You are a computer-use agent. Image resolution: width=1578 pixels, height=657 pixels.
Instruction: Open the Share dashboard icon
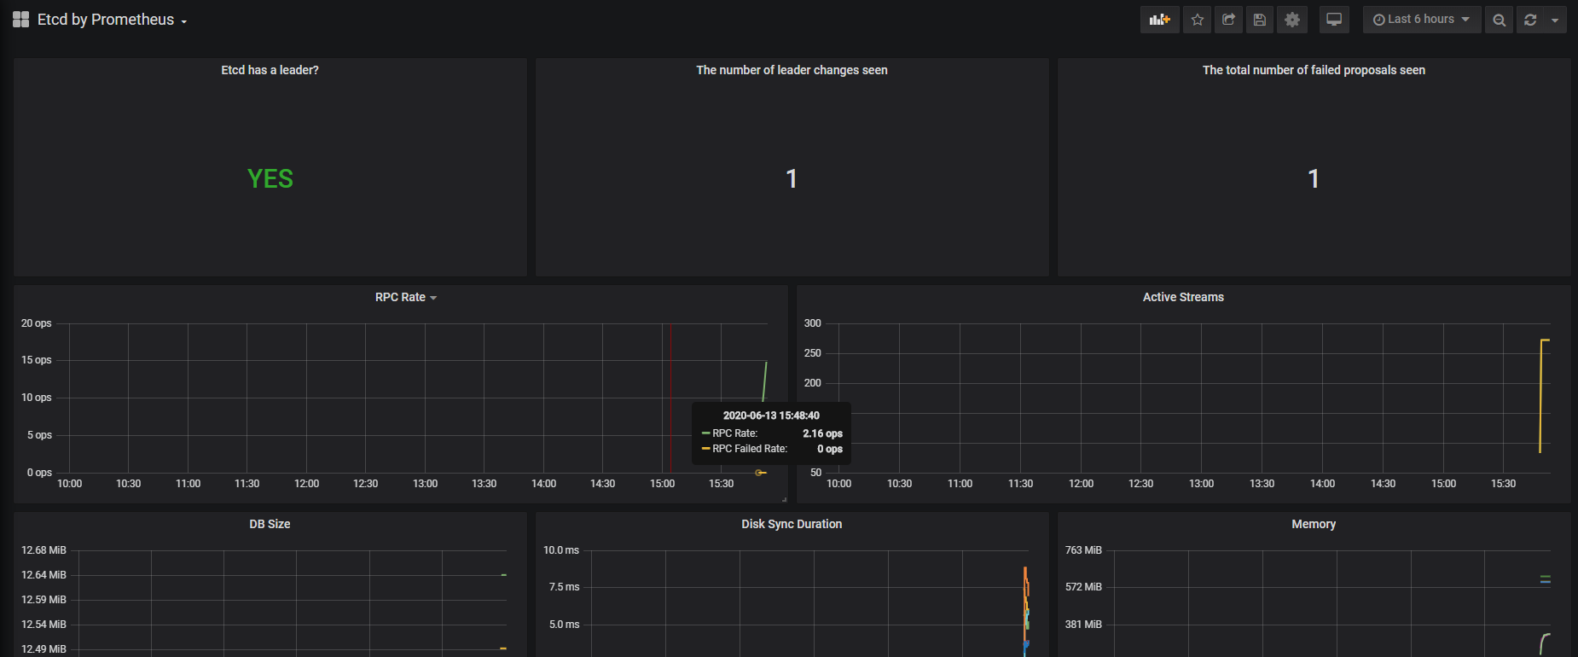click(1228, 20)
